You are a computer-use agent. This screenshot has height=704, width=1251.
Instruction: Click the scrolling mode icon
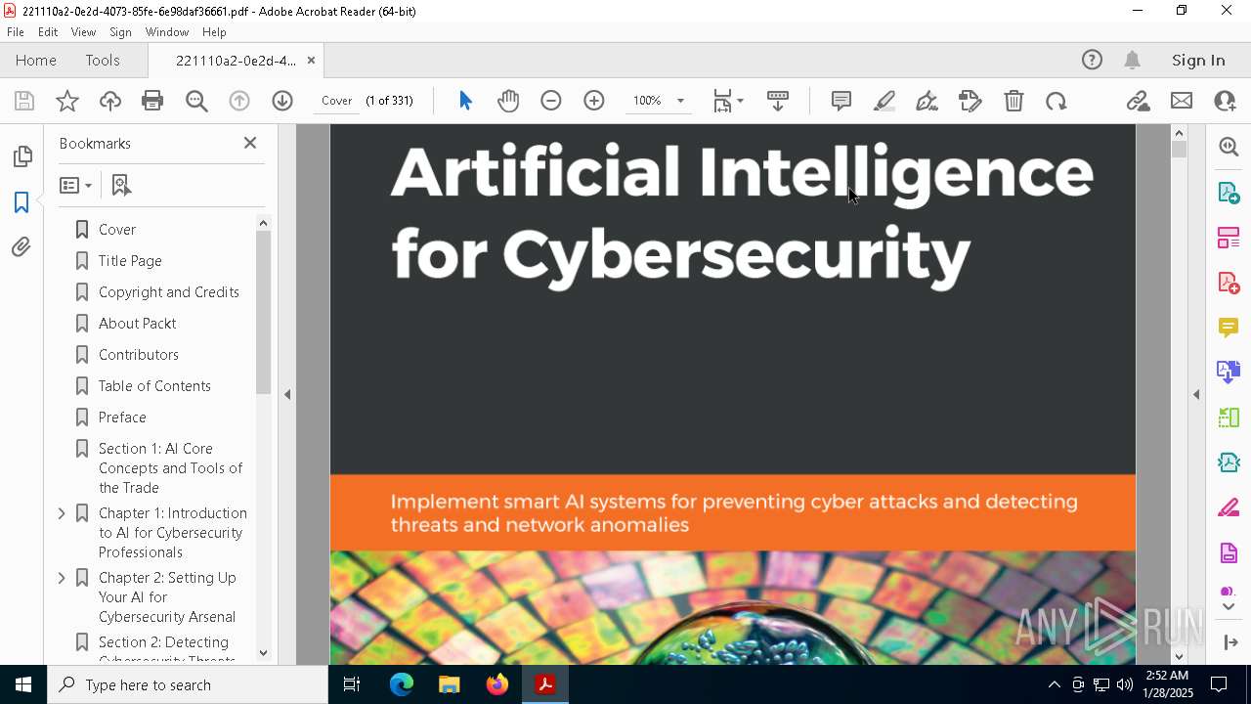coord(778,101)
